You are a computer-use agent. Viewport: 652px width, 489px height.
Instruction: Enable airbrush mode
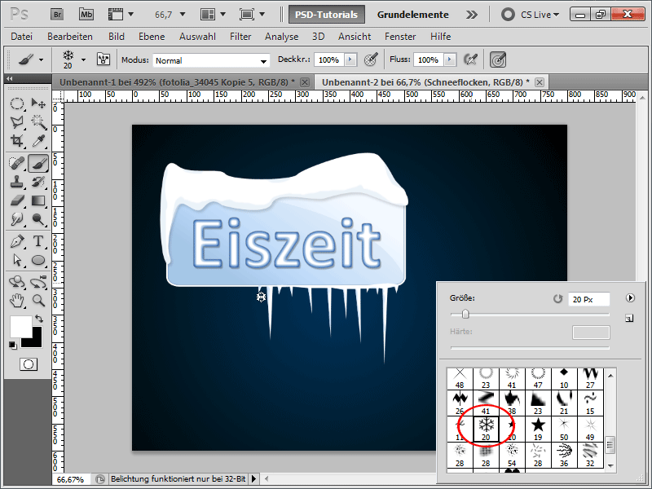pyautogui.click(x=470, y=59)
